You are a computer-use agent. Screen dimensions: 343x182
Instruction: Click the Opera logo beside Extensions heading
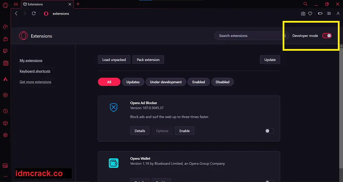click(x=23, y=36)
